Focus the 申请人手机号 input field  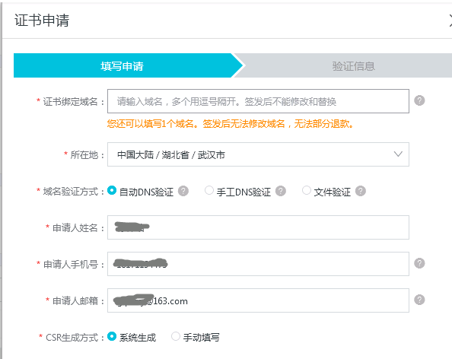[258, 264]
